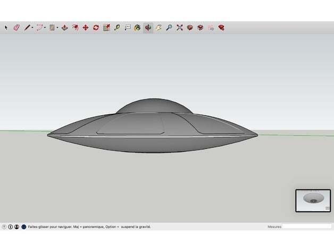Select the Push/Pull tool
The height and width of the screenshot is (251, 334).
click(65, 27)
